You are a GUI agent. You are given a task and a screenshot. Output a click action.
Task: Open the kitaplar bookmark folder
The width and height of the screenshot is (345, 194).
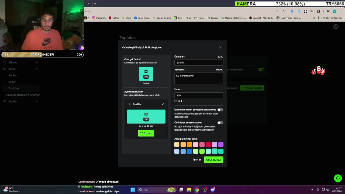212,18
